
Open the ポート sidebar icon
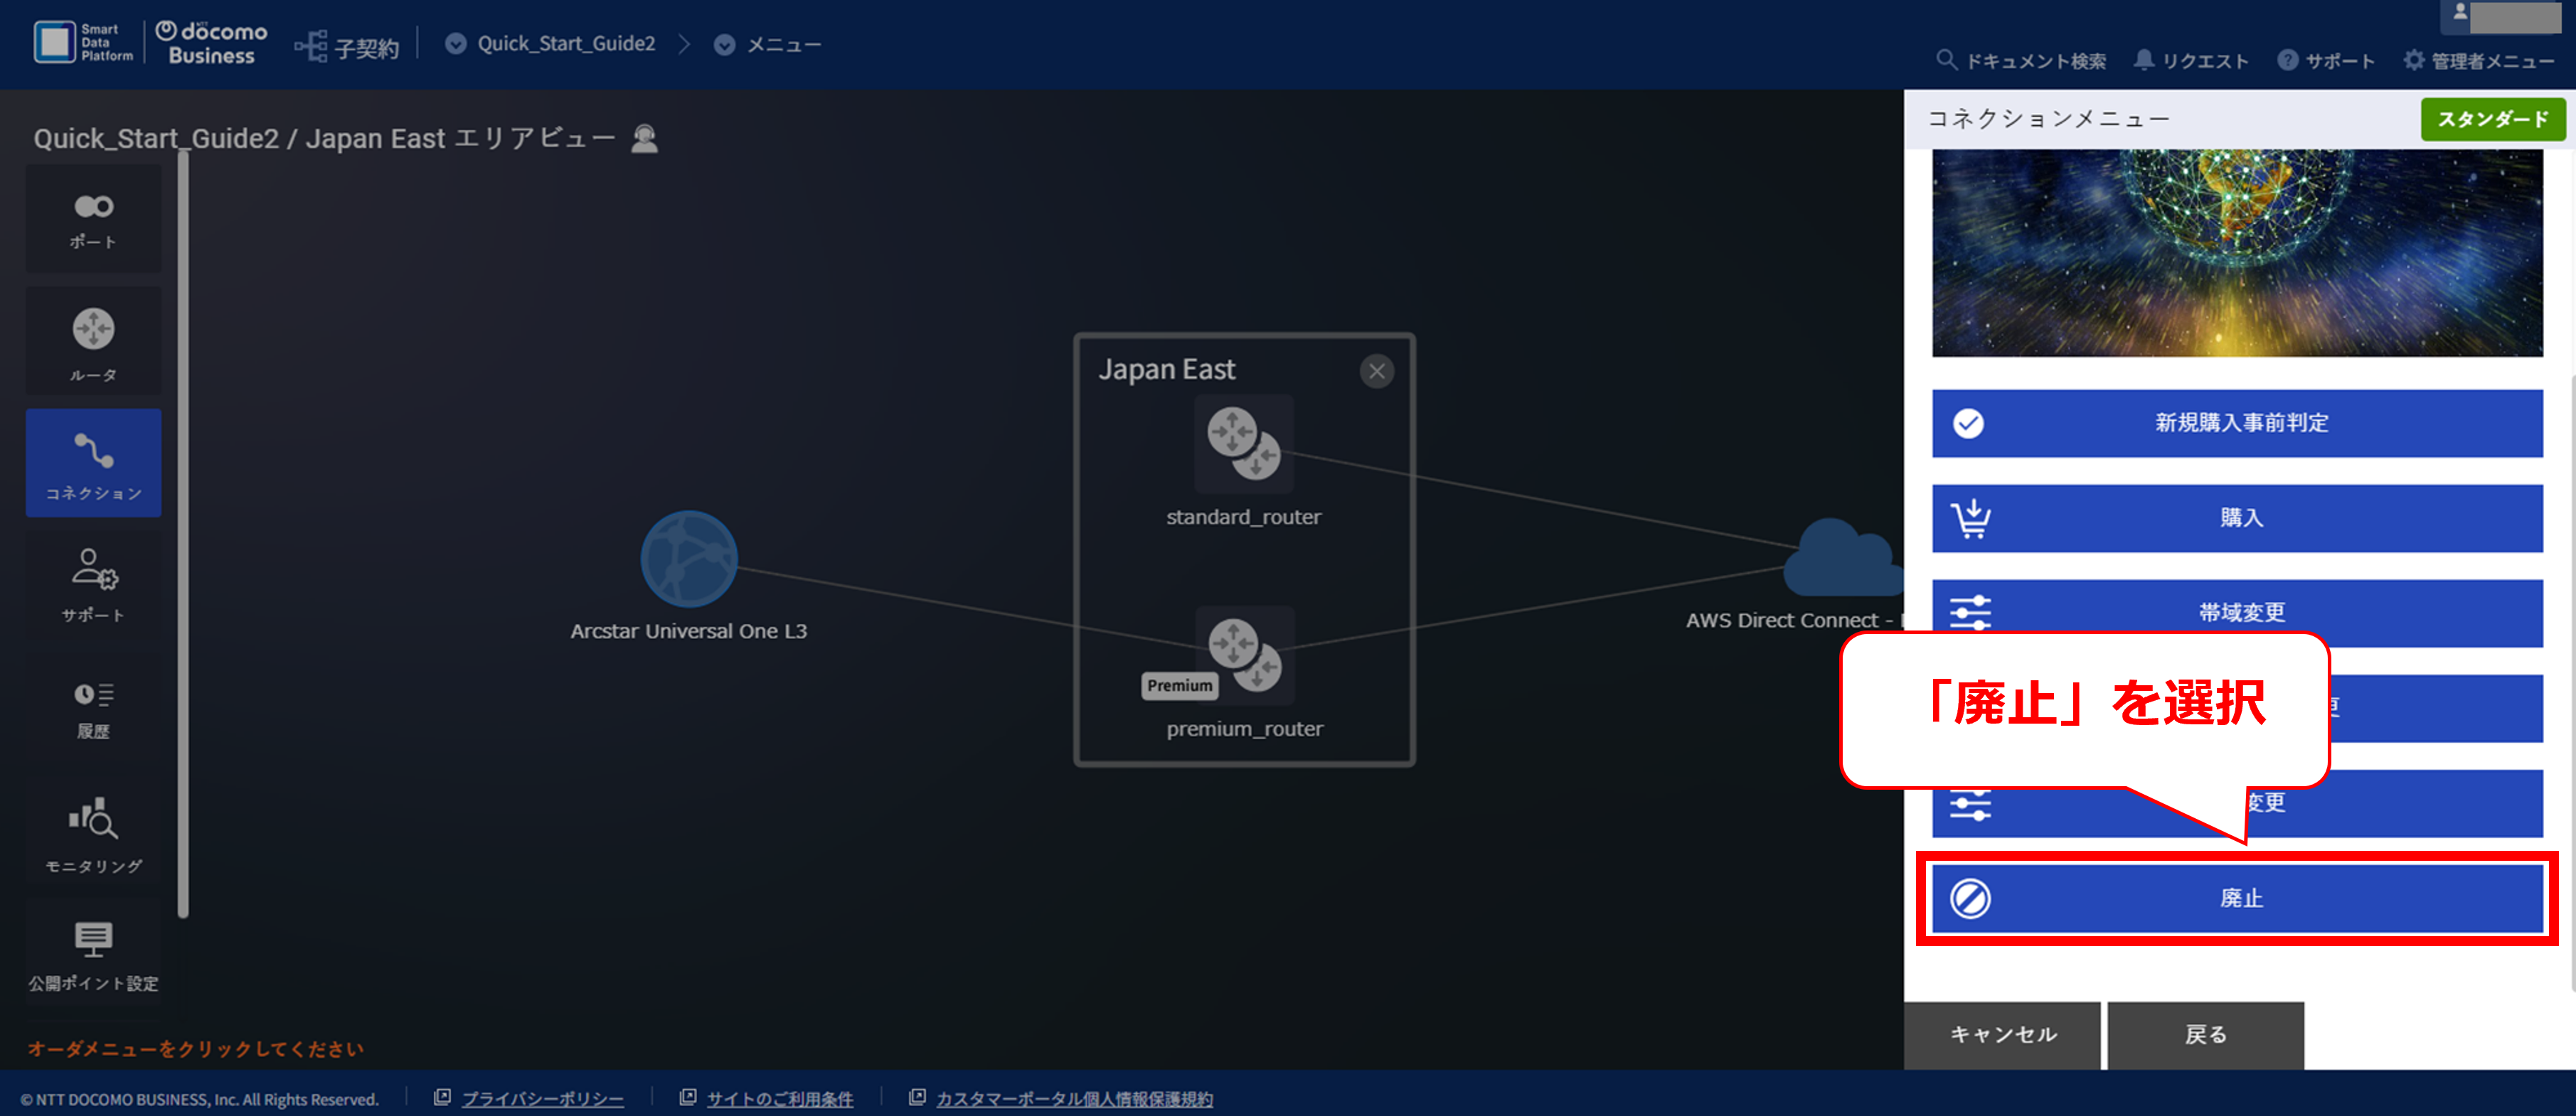[93, 220]
